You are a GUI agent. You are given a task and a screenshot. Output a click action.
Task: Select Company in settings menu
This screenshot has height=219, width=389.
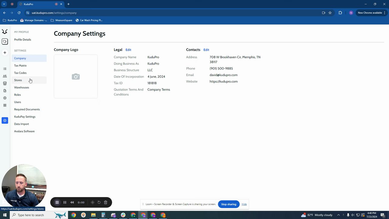pyautogui.click(x=29, y=58)
